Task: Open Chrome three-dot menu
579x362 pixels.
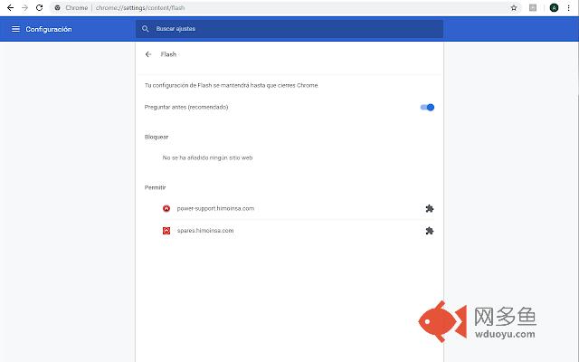Action: [569, 8]
